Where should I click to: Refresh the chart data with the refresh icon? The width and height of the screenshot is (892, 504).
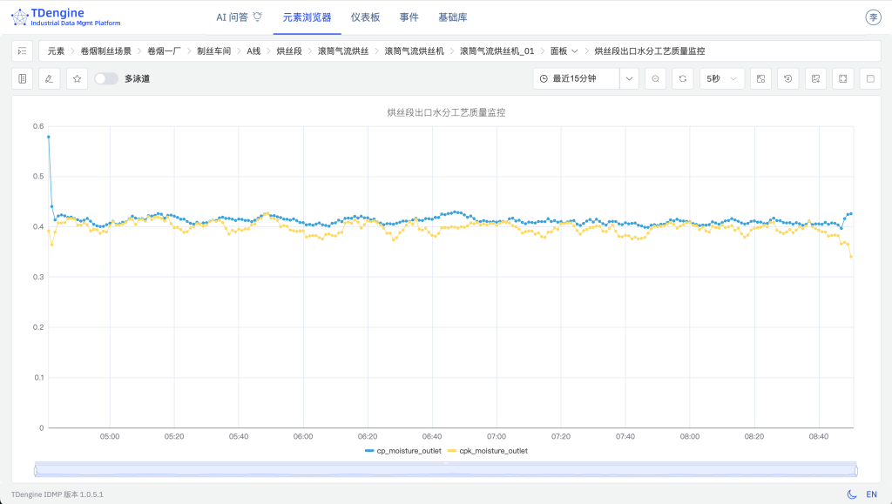tap(683, 78)
